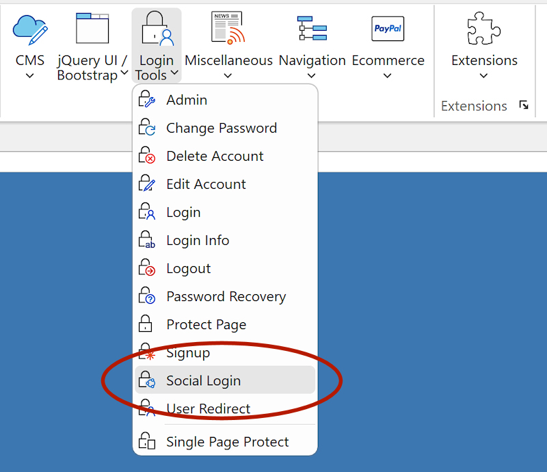547x472 pixels.
Task: Pick the Edit Account menu item
Action: tap(206, 184)
